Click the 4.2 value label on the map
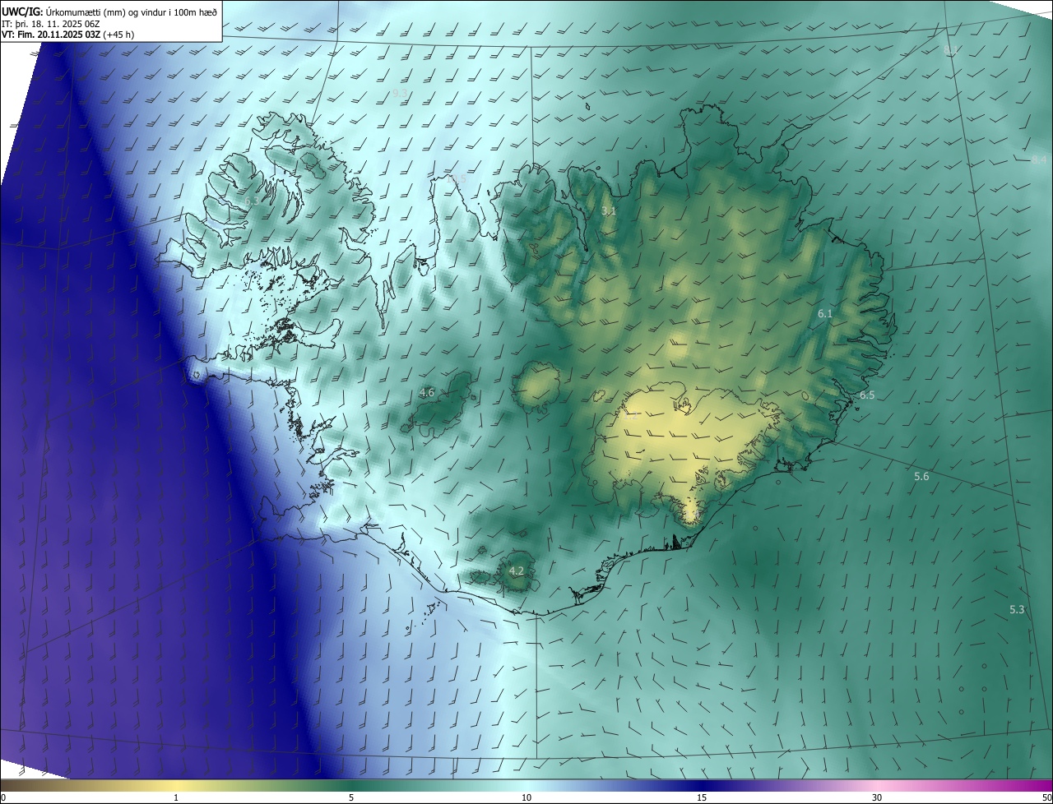The image size is (1053, 804). (x=517, y=571)
